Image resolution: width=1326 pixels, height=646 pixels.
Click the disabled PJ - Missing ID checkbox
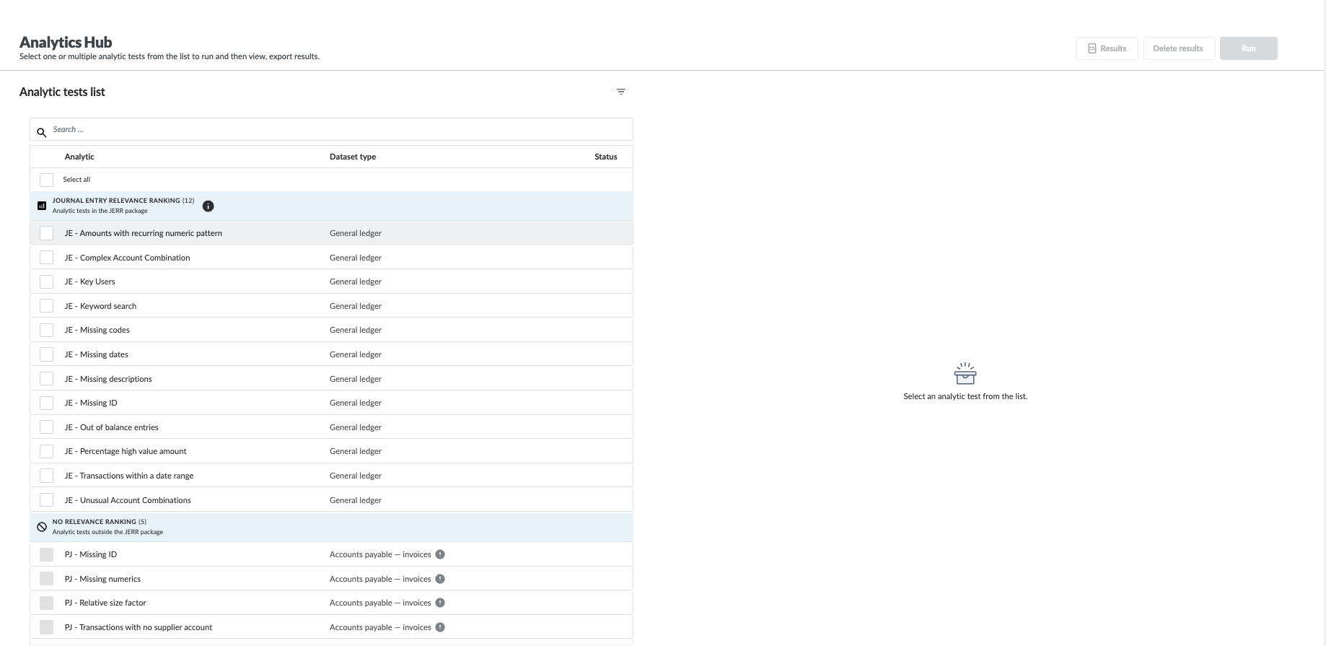tap(46, 554)
